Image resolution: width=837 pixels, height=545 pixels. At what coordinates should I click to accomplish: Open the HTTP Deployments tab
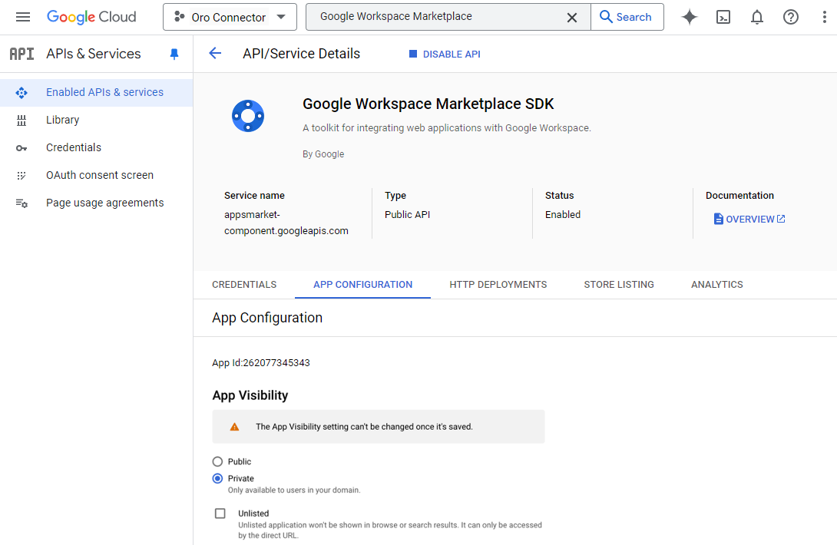(498, 284)
